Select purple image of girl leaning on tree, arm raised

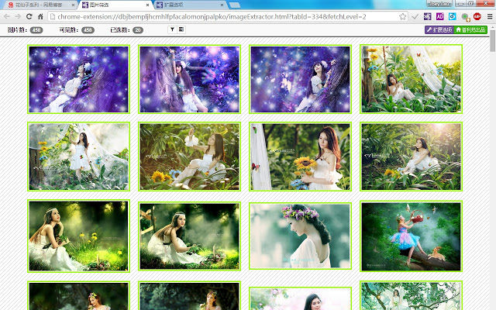[x=189, y=79]
